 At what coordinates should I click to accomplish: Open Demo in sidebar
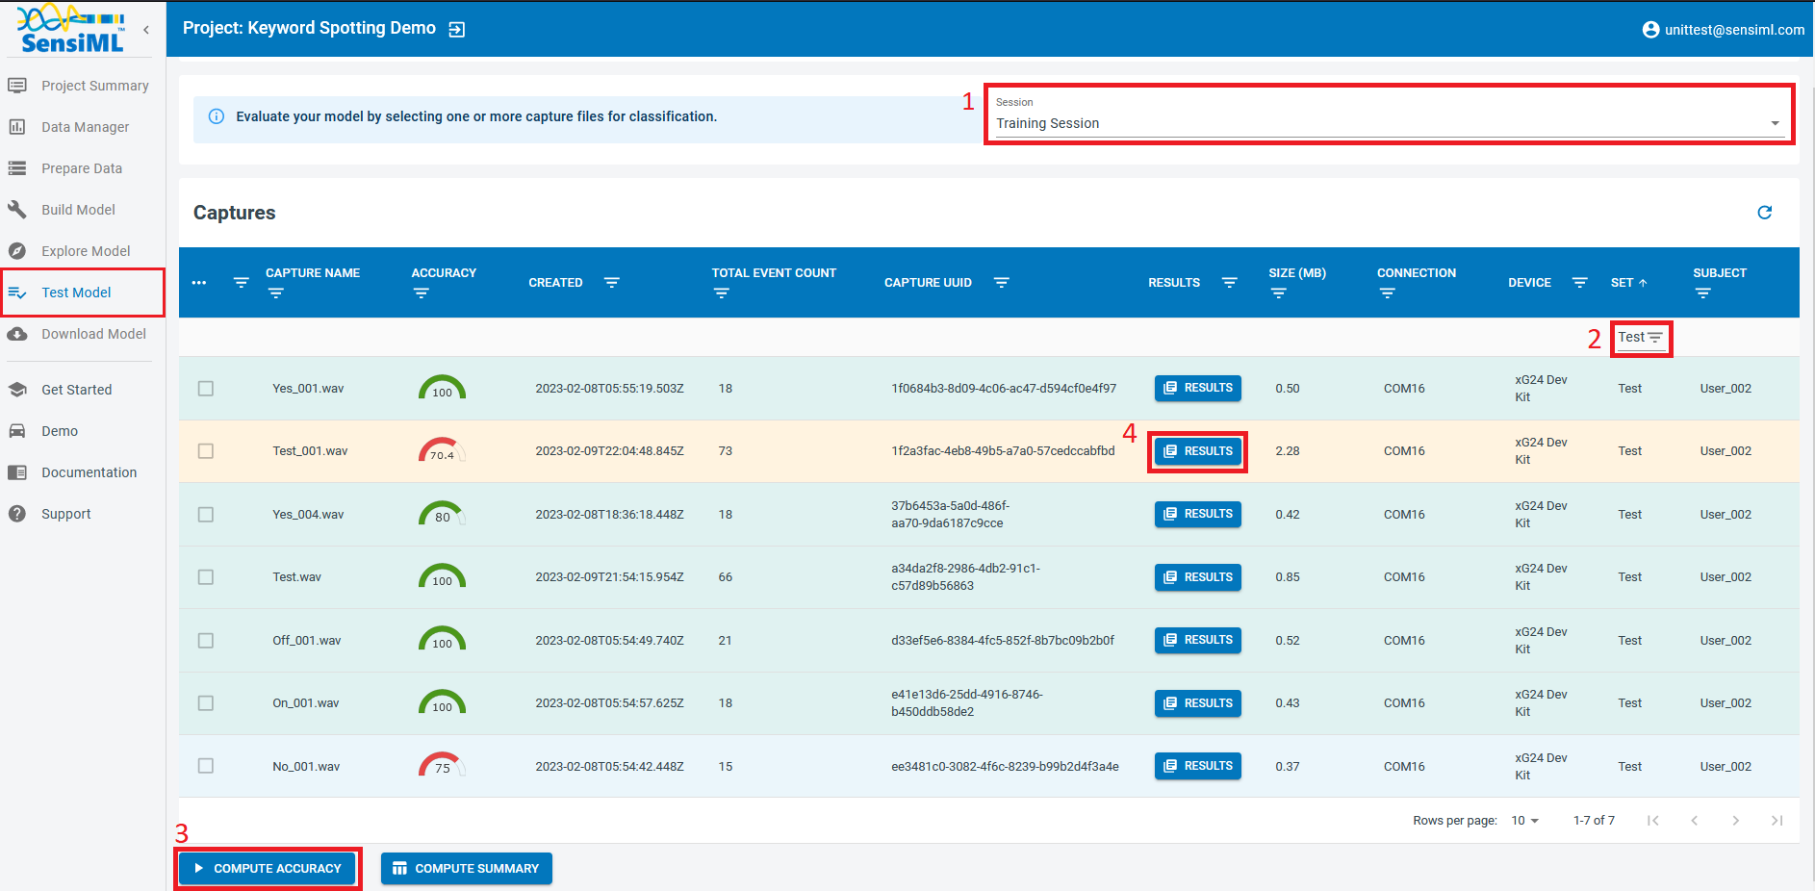point(83,431)
